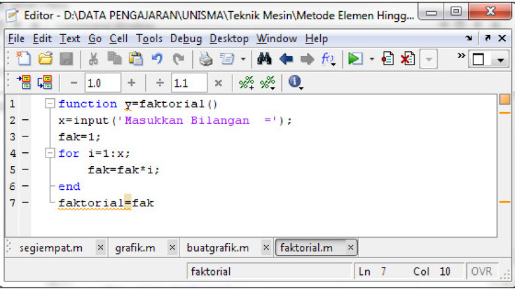Save the file with the floppy disk icon
Image resolution: width=515 pixels, height=290 pixels.
tap(66, 59)
